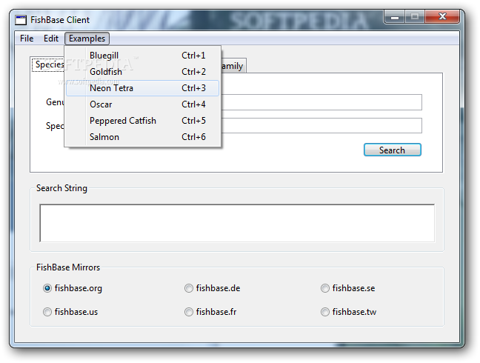
Task: Select the fishbase.tw mirror
Action: (349, 312)
